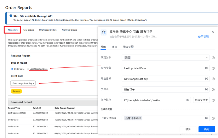
Task: Click the 报告类型 input showing Last Updated Date
Action: click(165, 68)
